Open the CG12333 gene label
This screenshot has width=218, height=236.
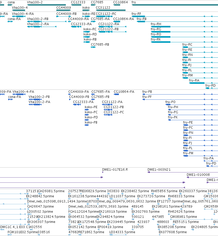[x=78, y=2]
